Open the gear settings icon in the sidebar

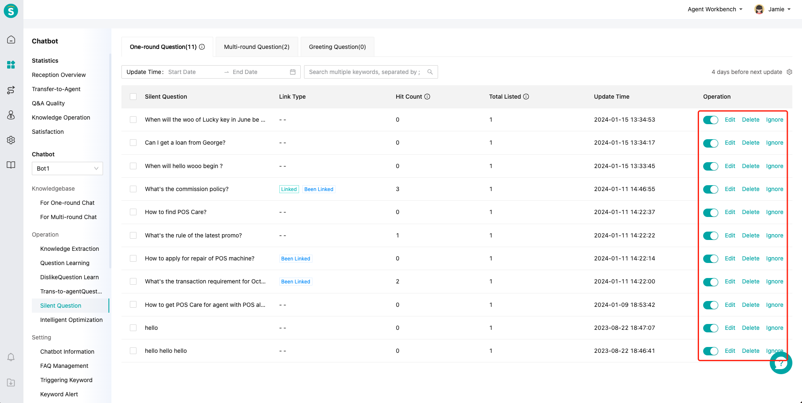[x=11, y=140]
